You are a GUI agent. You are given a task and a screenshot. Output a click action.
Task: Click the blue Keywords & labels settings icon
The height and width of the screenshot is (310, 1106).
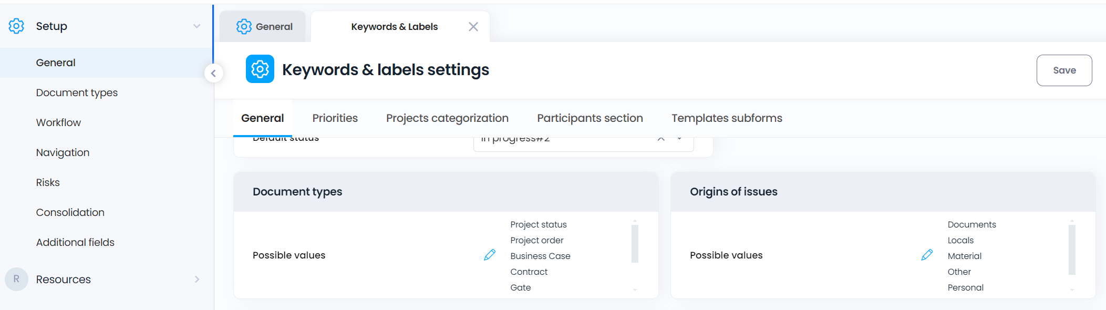260,69
